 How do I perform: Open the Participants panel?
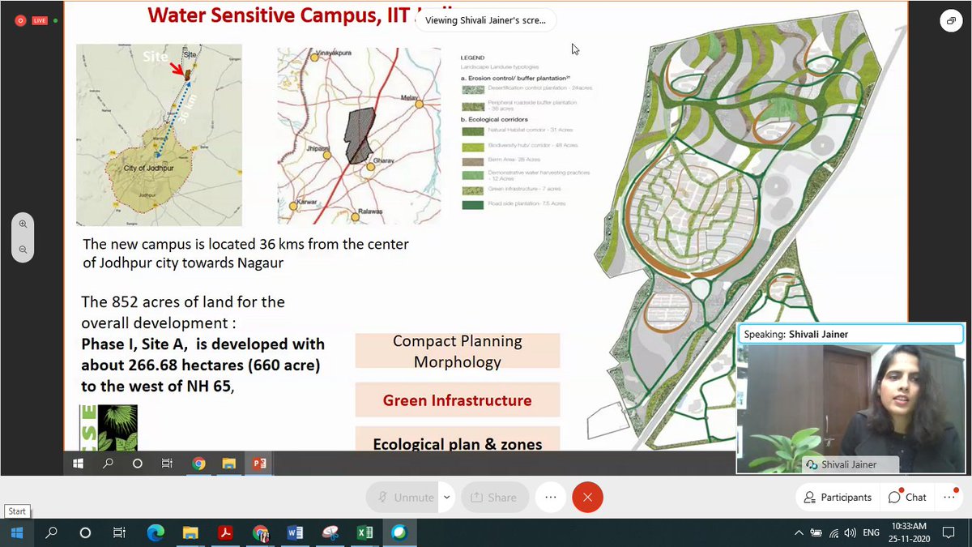click(838, 498)
